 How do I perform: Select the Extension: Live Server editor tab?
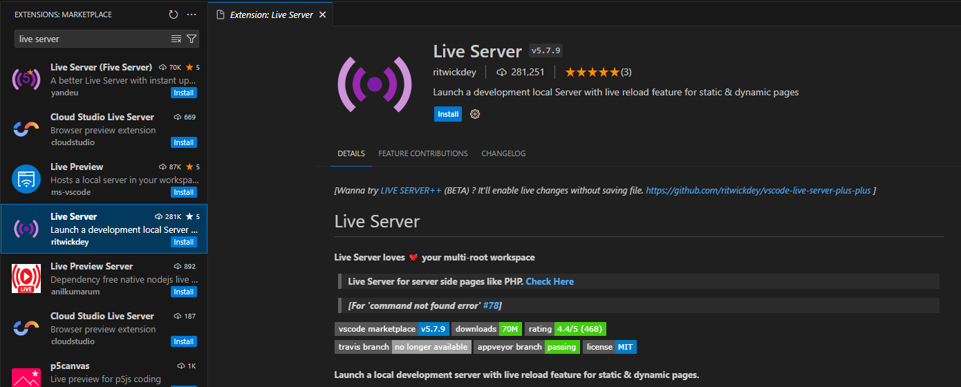(271, 15)
